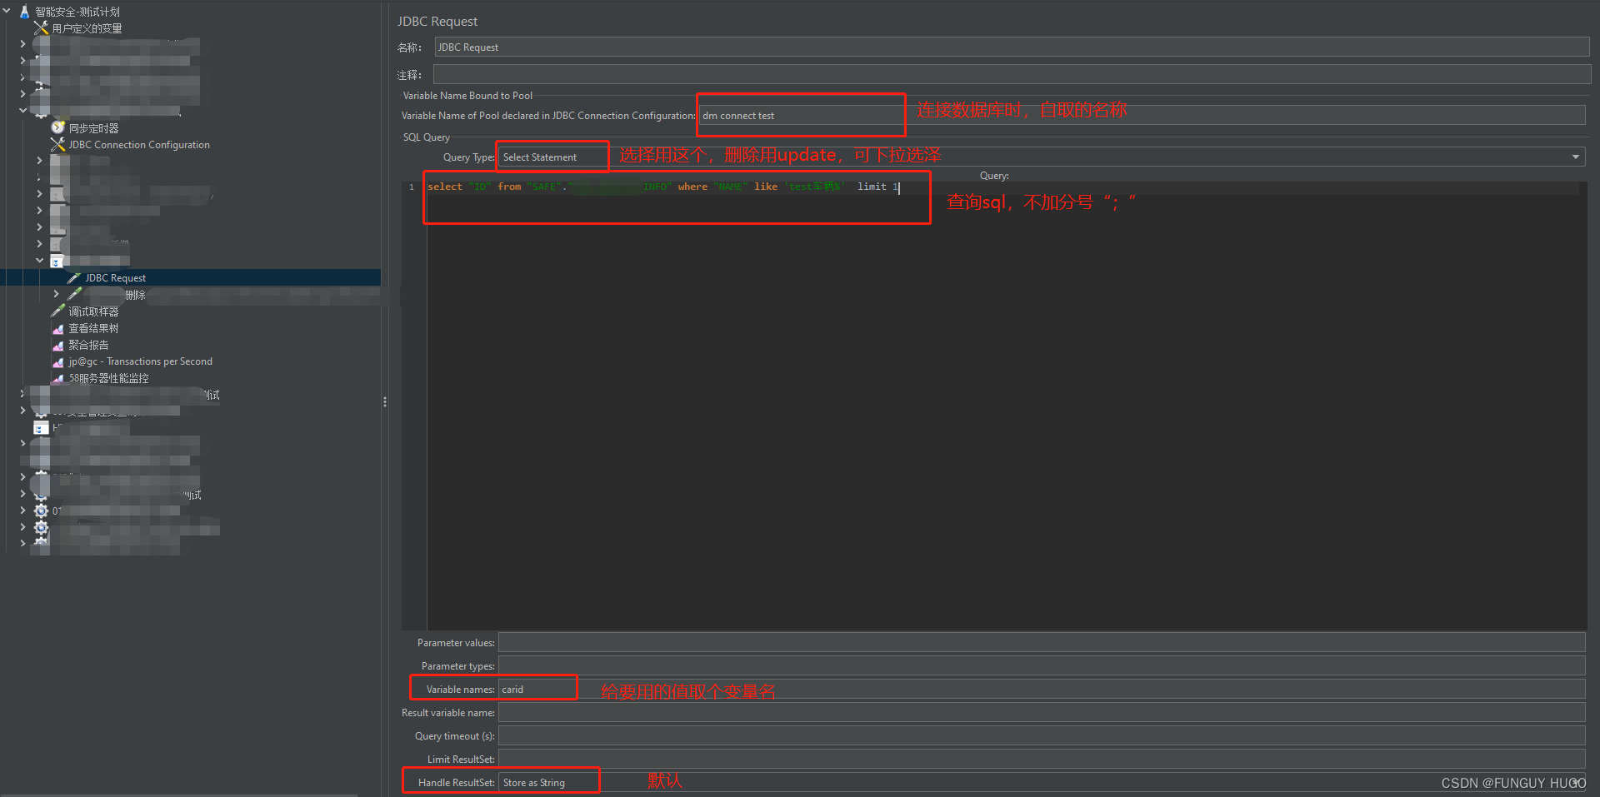The image size is (1600, 797).
Task: Click the pool name field showing dm connect test
Action: point(799,115)
